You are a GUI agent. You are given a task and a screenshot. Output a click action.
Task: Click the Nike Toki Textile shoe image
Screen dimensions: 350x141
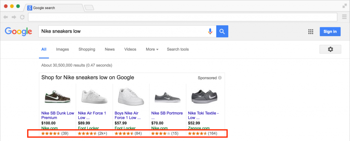tap(204, 97)
